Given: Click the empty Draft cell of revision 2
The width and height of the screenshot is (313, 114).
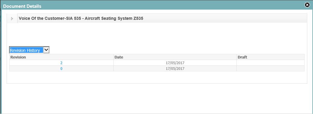Looking at the screenshot, I should 270,63.
